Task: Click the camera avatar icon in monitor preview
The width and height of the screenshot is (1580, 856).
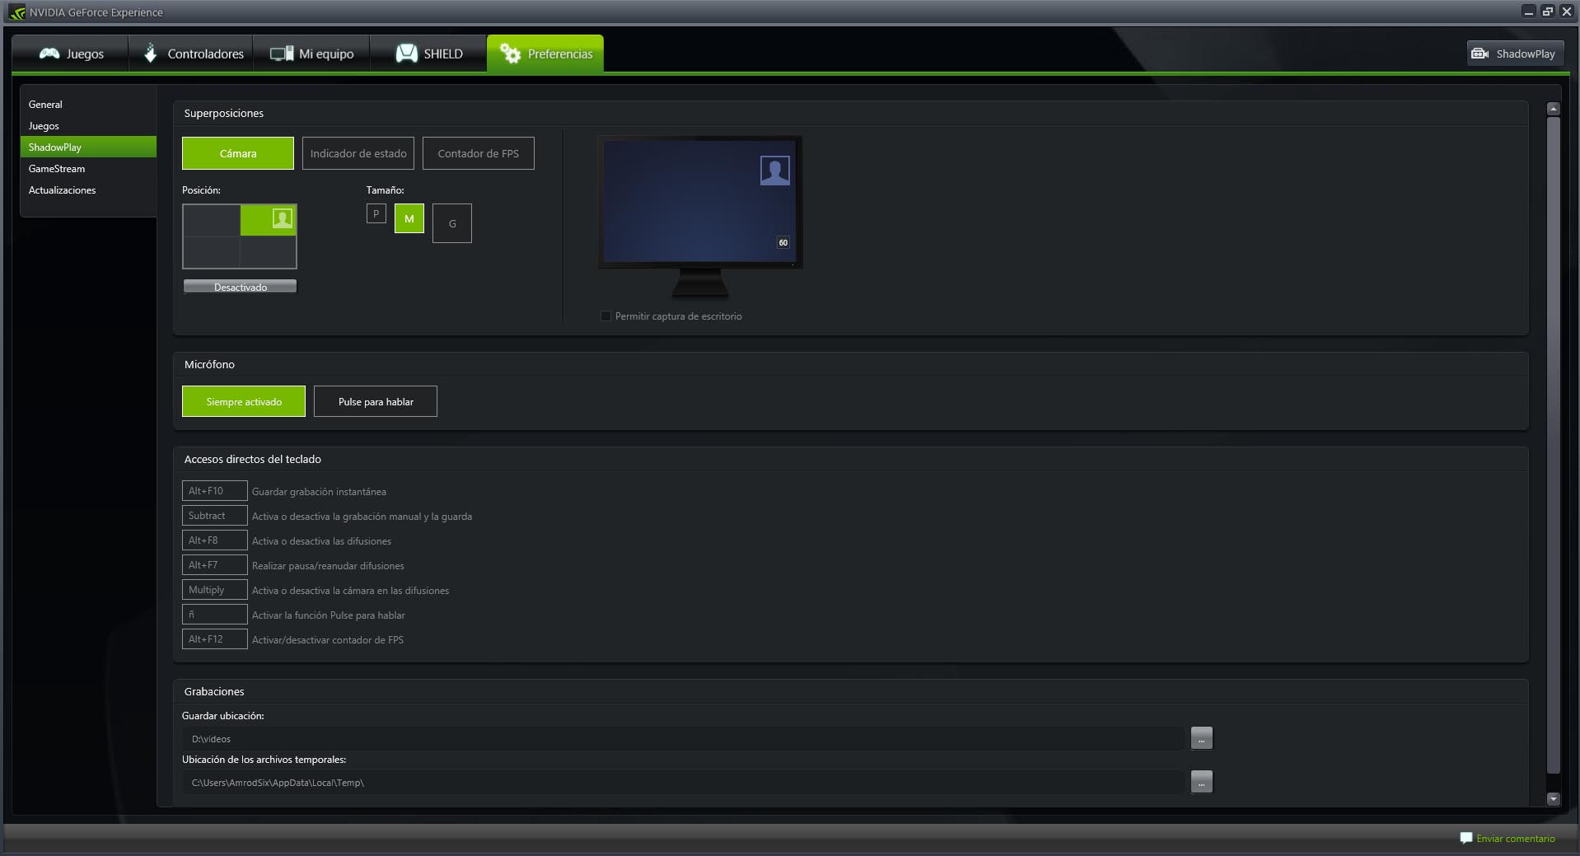Action: pos(774,171)
